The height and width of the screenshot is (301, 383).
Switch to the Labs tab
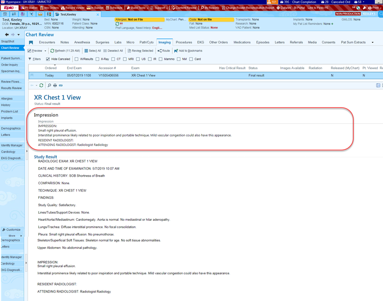coord(118,42)
